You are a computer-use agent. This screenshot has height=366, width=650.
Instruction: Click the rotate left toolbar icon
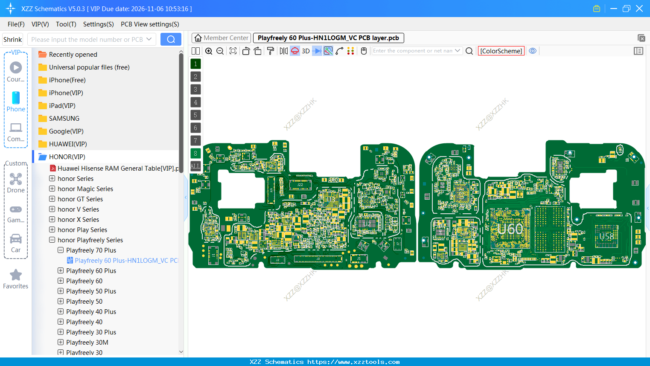click(x=247, y=51)
